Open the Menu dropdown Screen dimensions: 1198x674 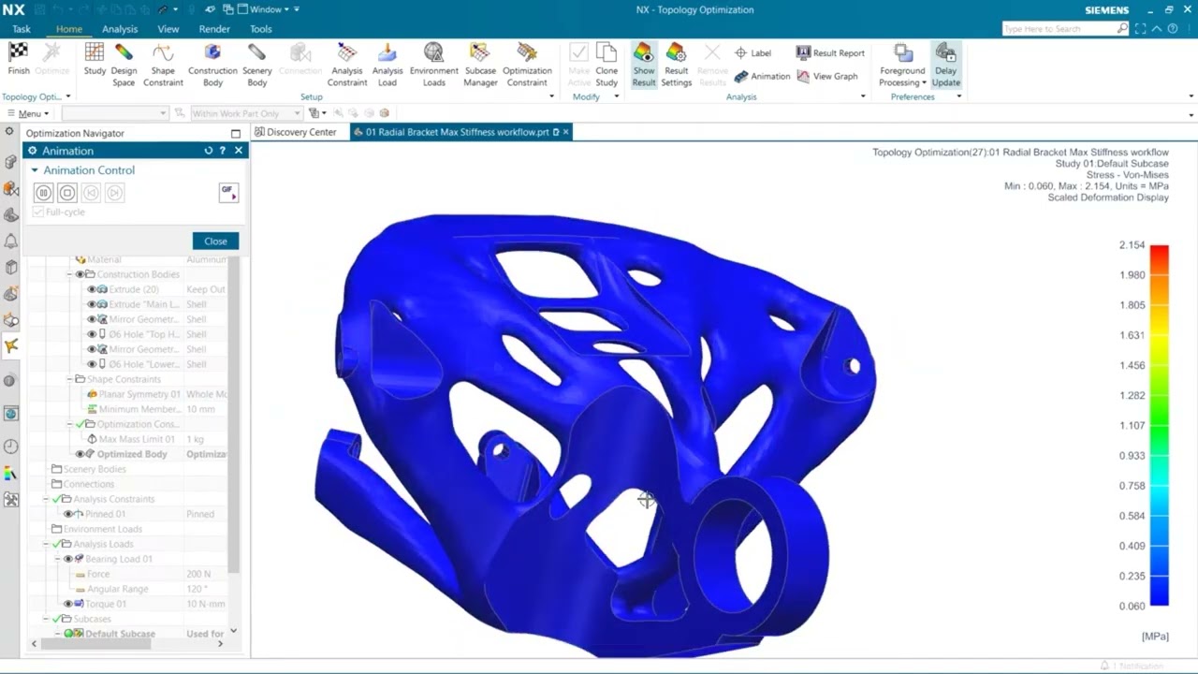coord(28,113)
